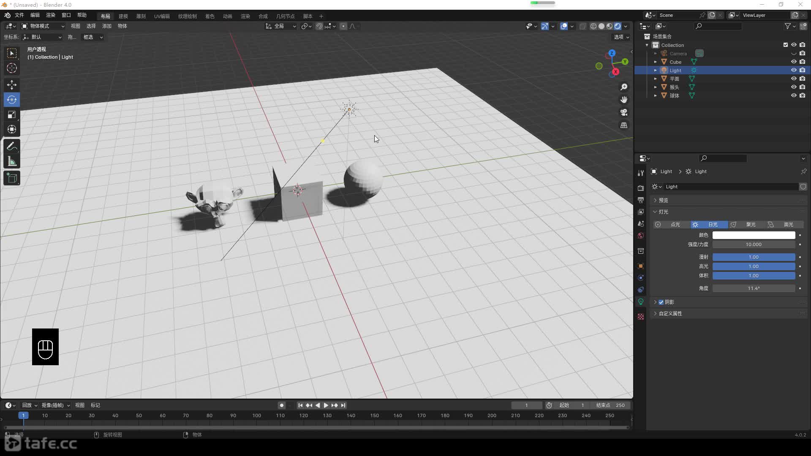Screen dimensions: 811x456
Task: Click the 强度/力度 value field
Action: (754, 244)
